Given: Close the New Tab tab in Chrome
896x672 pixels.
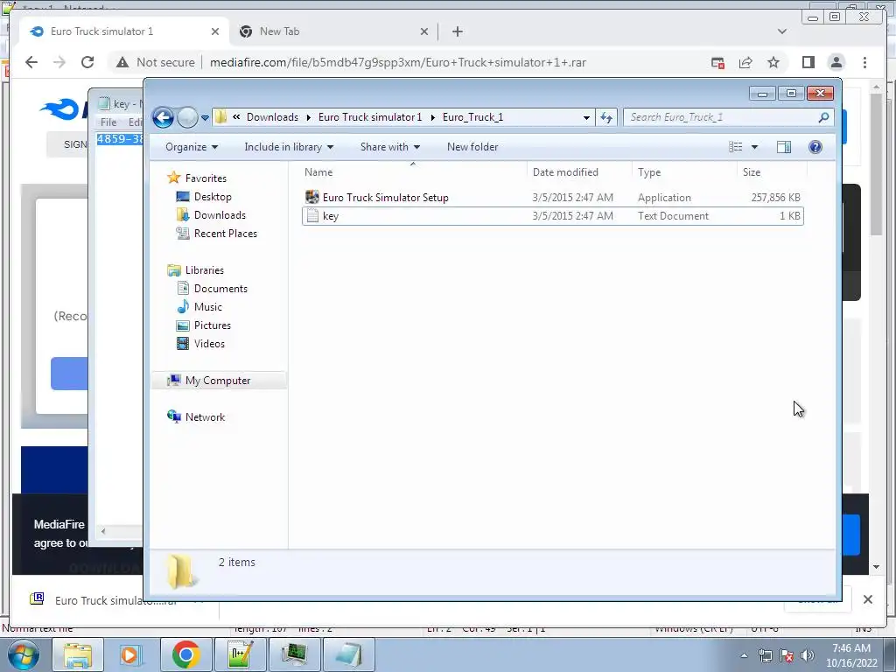Looking at the screenshot, I should [424, 31].
